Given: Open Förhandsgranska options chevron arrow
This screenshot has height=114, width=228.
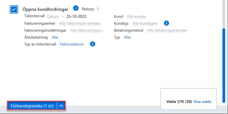Looking at the screenshot, I should pos(61,106).
